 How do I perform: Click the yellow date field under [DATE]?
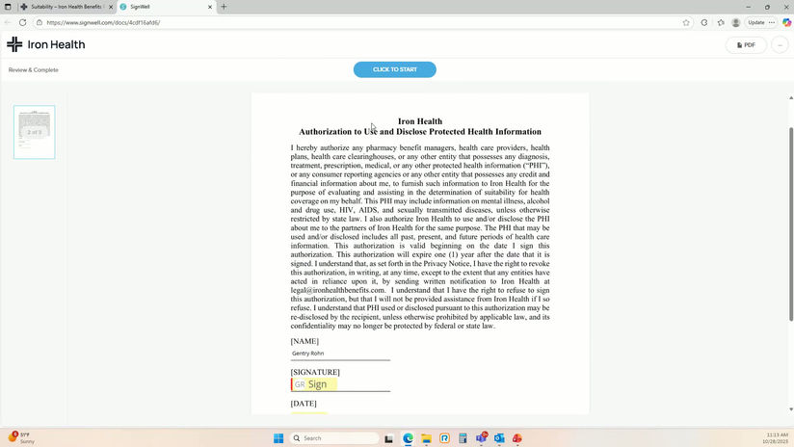pos(309,412)
